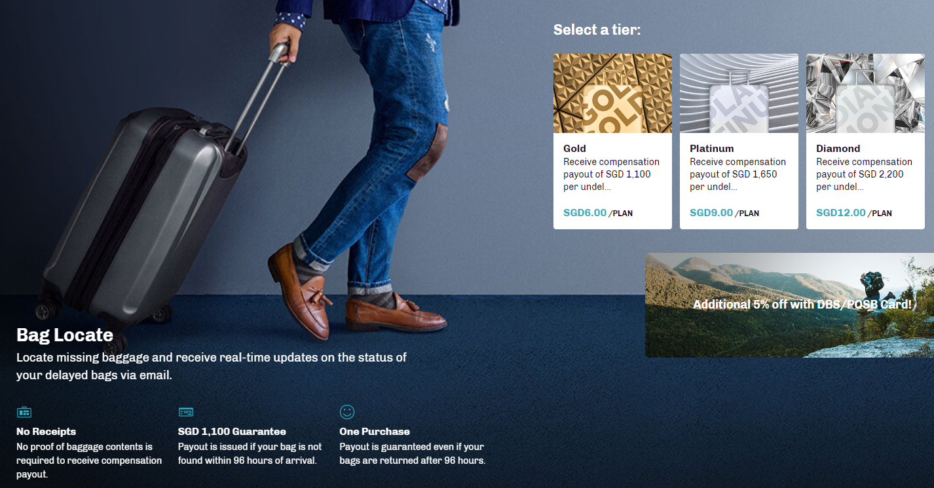Select the Gold tier card image
This screenshot has width=934, height=488.
click(x=612, y=94)
